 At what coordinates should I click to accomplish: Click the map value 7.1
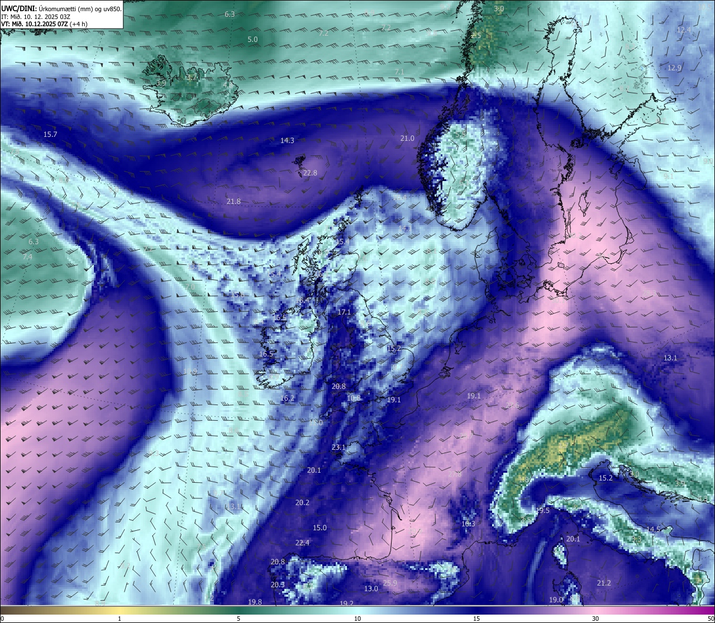[399, 73]
